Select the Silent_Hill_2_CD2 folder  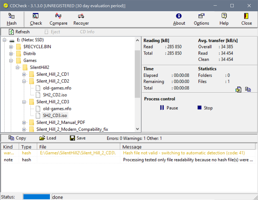click(x=53, y=81)
